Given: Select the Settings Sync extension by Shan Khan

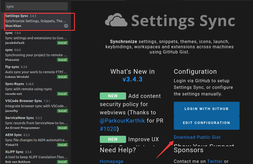Looking at the screenshot, I should (36, 21).
